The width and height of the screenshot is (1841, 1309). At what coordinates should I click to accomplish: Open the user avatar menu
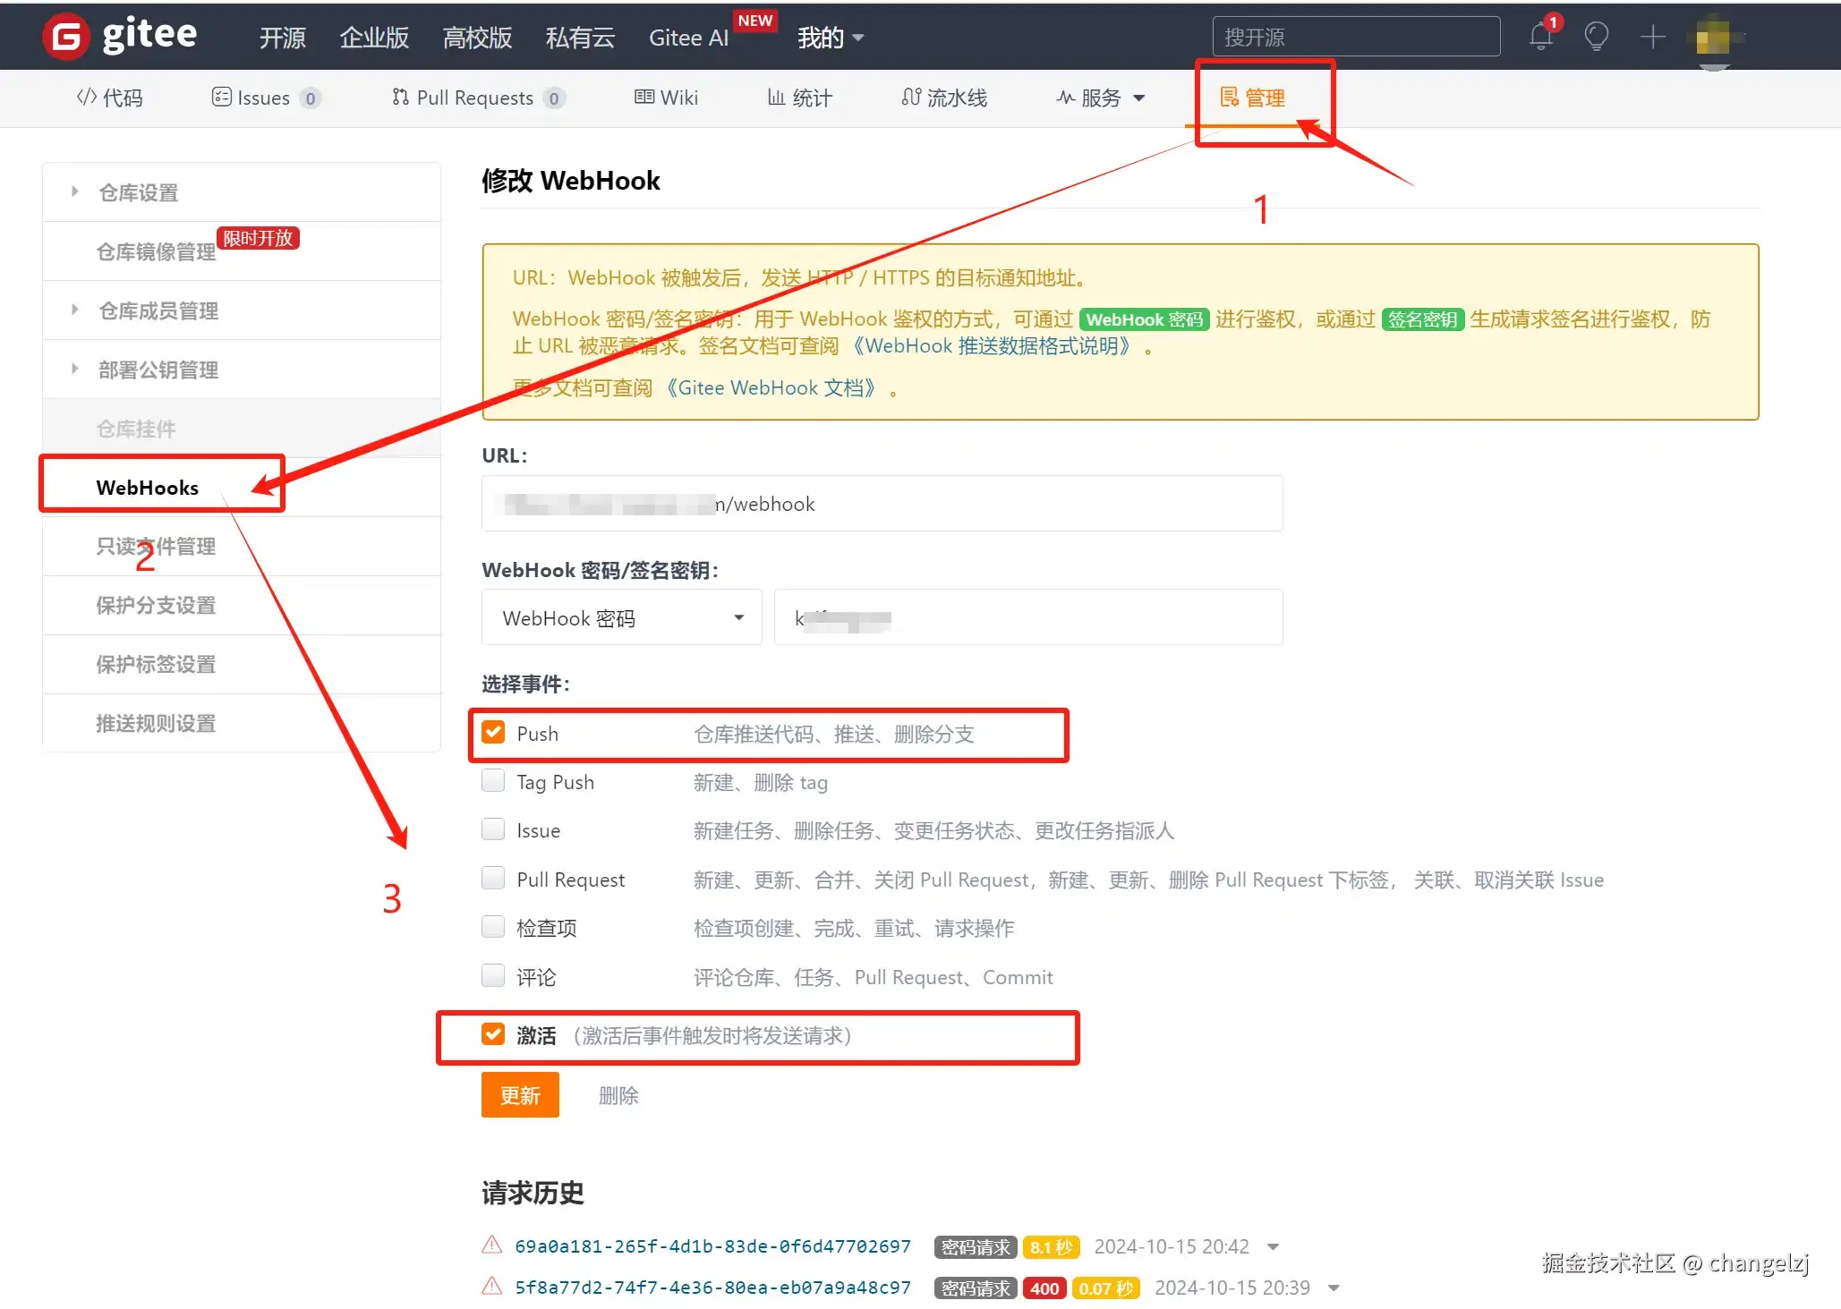click(1713, 38)
